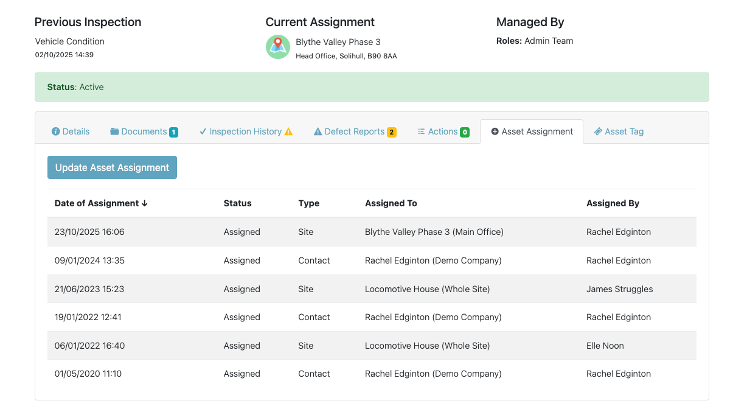Click the Details tab info icon

(56, 131)
